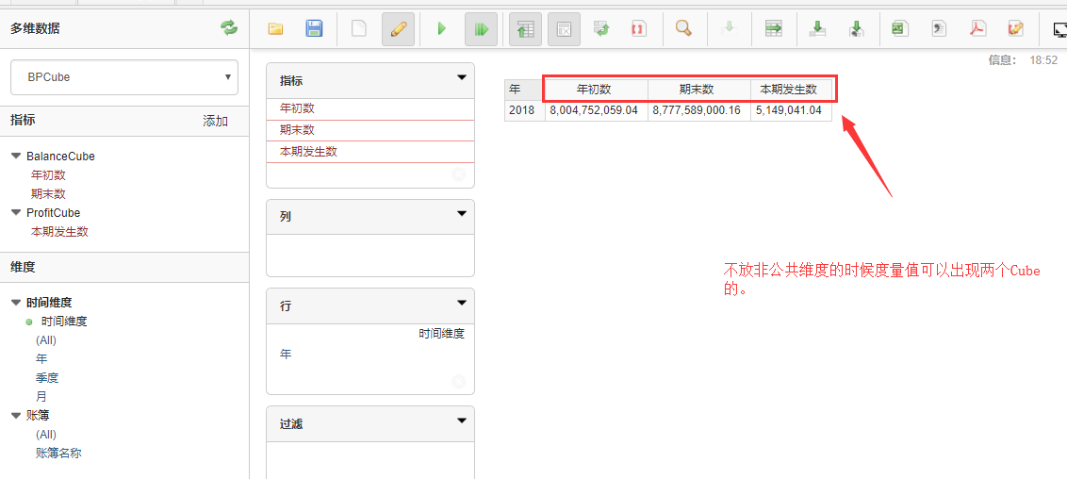Click the 期末数 result table header

[x=698, y=90]
